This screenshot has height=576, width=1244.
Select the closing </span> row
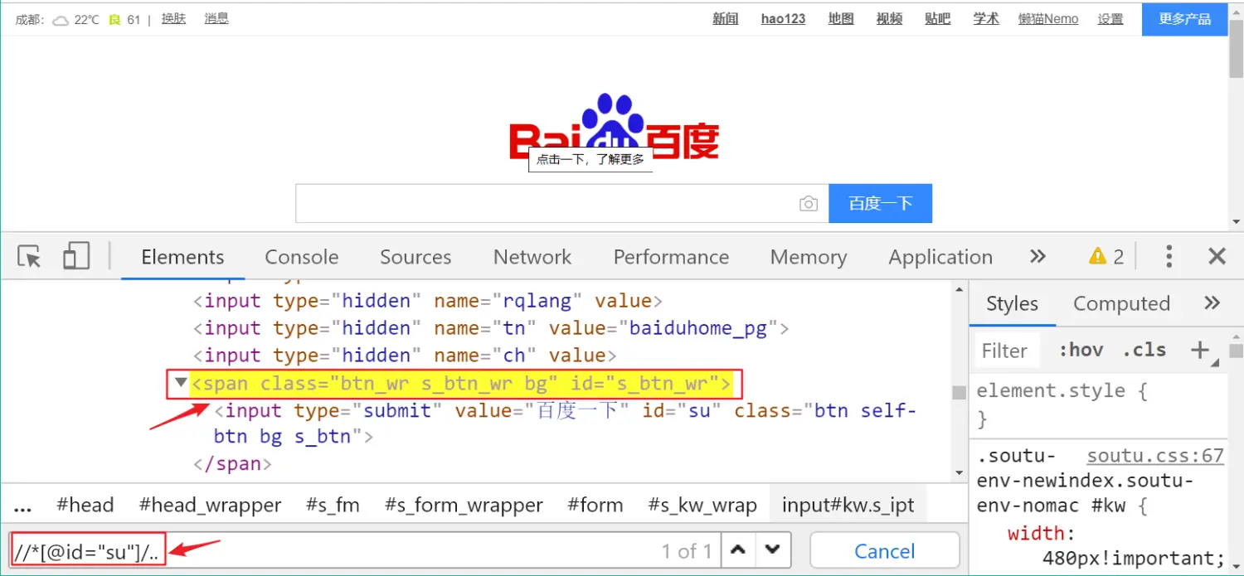click(232, 464)
